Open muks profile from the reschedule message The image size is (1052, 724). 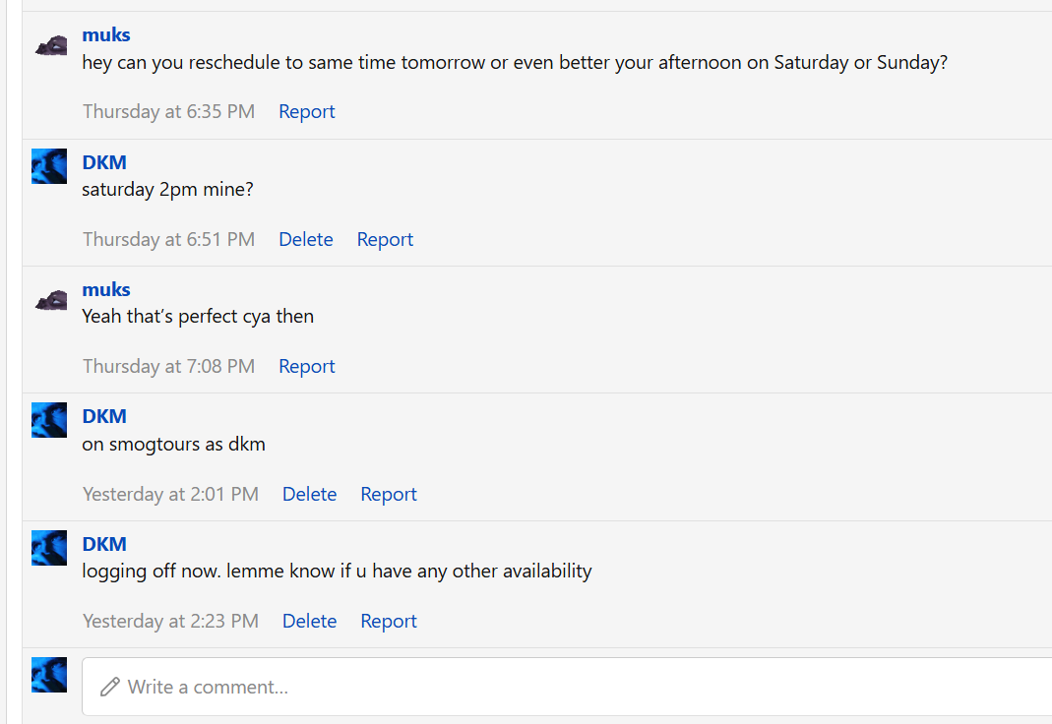point(106,34)
